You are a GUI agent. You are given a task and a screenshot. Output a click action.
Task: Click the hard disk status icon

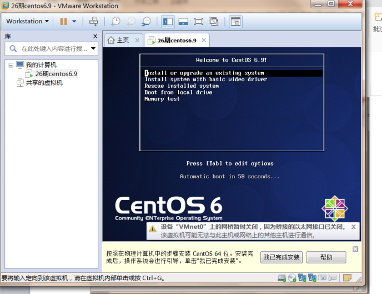282,278
